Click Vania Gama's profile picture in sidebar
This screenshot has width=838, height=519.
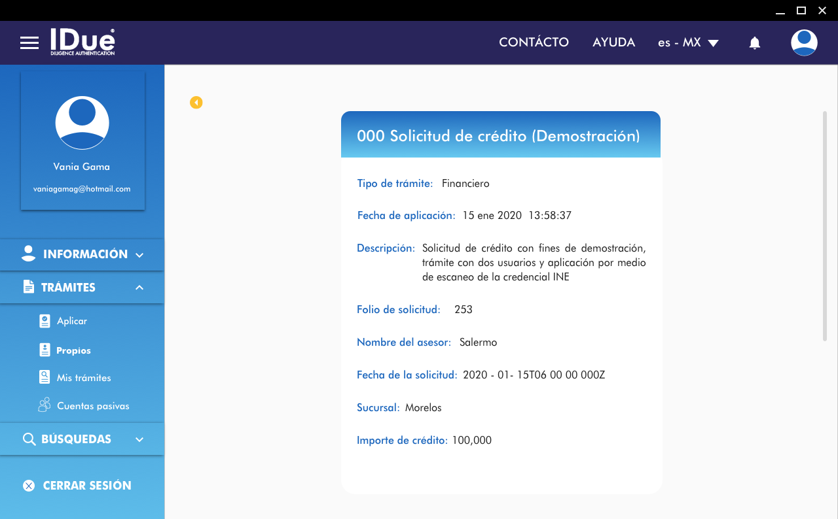[x=82, y=123]
